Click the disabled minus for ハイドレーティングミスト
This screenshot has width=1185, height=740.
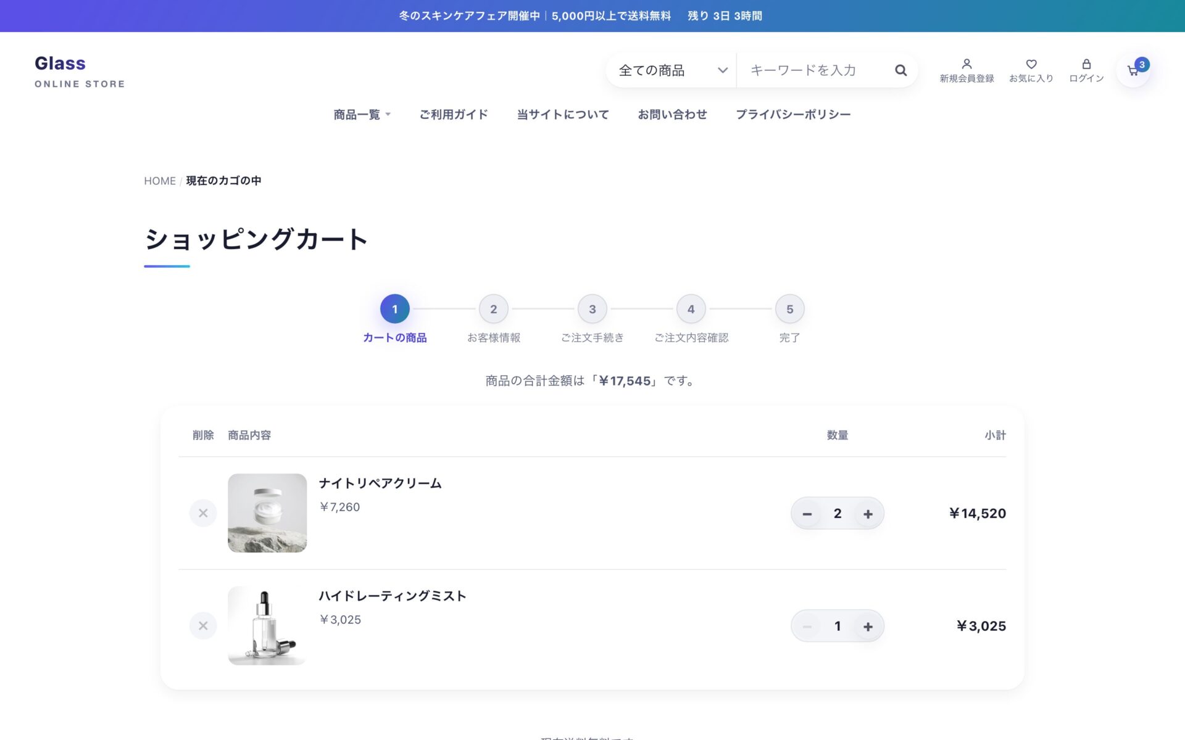[807, 627]
